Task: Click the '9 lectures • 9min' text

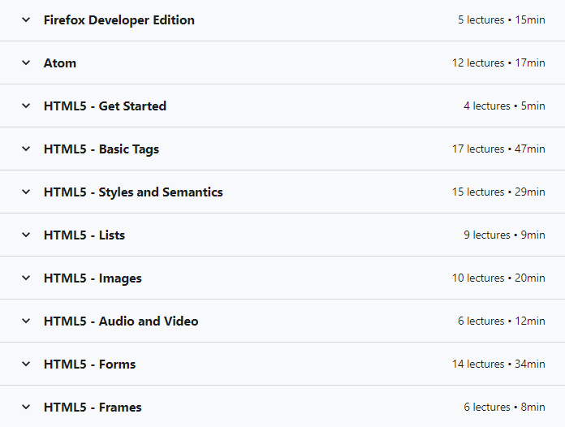Action: (x=504, y=235)
